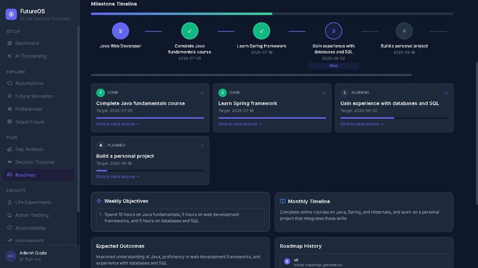Click the Preferences sliders icon
478x268 pixels.
click(x=9, y=109)
